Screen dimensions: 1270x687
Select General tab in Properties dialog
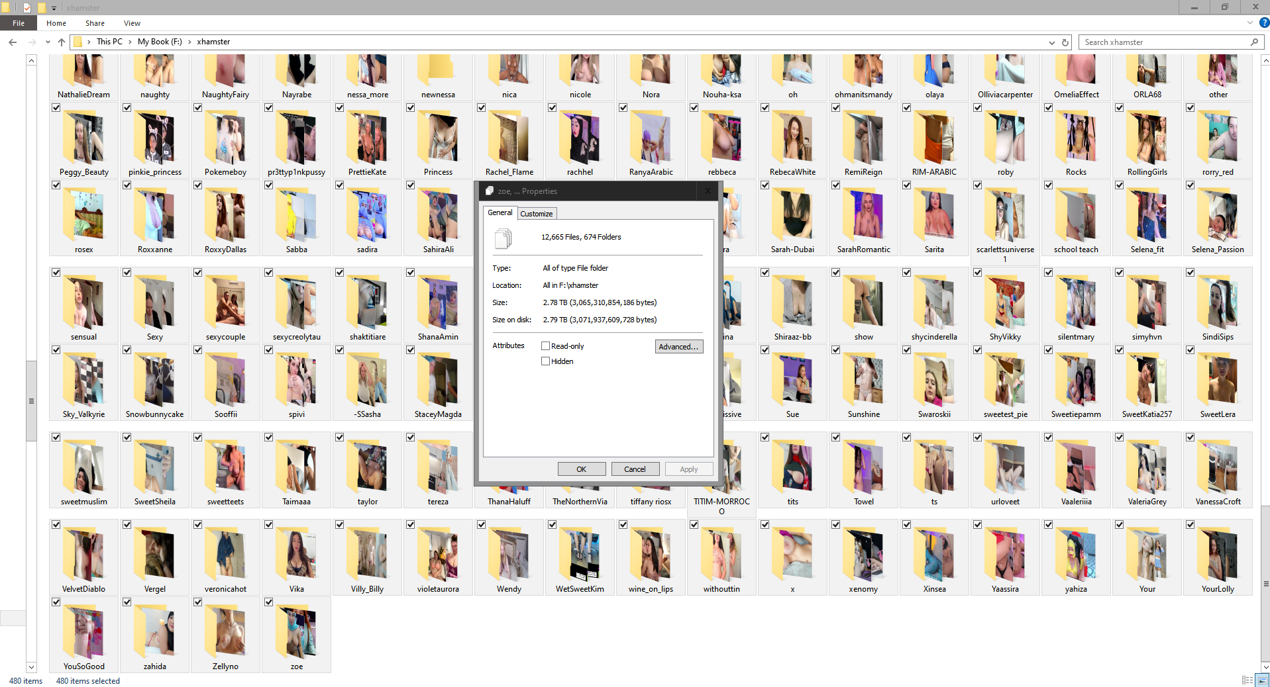[500, 212]
